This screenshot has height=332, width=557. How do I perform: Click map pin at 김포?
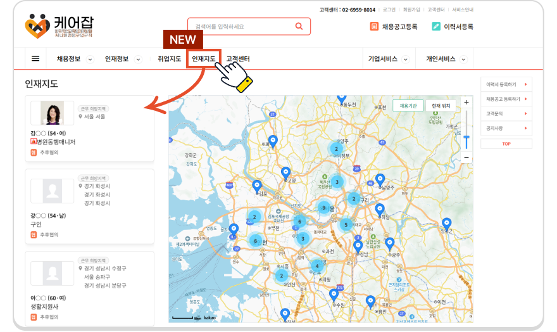click(257, 186)
